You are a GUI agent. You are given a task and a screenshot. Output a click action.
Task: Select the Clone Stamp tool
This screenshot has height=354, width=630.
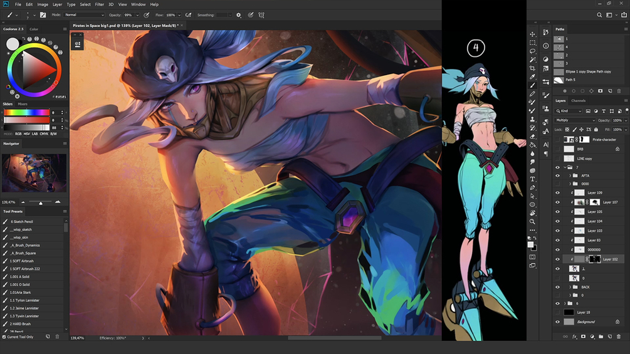click(x=532, y=119)
